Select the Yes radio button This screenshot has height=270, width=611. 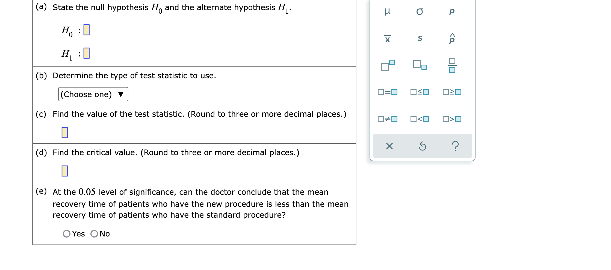pyautogui.click(x=66, y=233)
